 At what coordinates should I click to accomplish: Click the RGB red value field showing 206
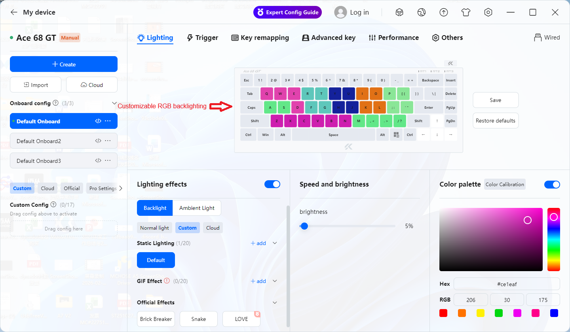coord(471,300)
